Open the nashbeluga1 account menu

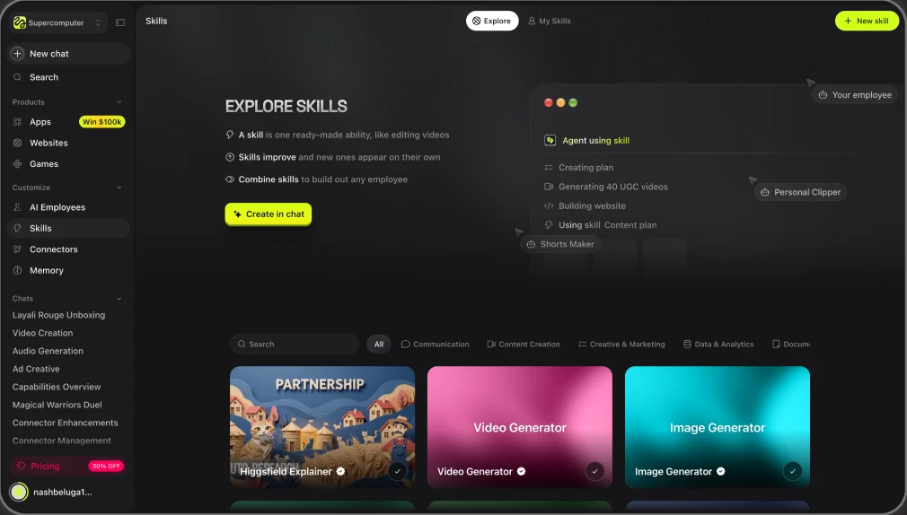(x=63, y=492)
